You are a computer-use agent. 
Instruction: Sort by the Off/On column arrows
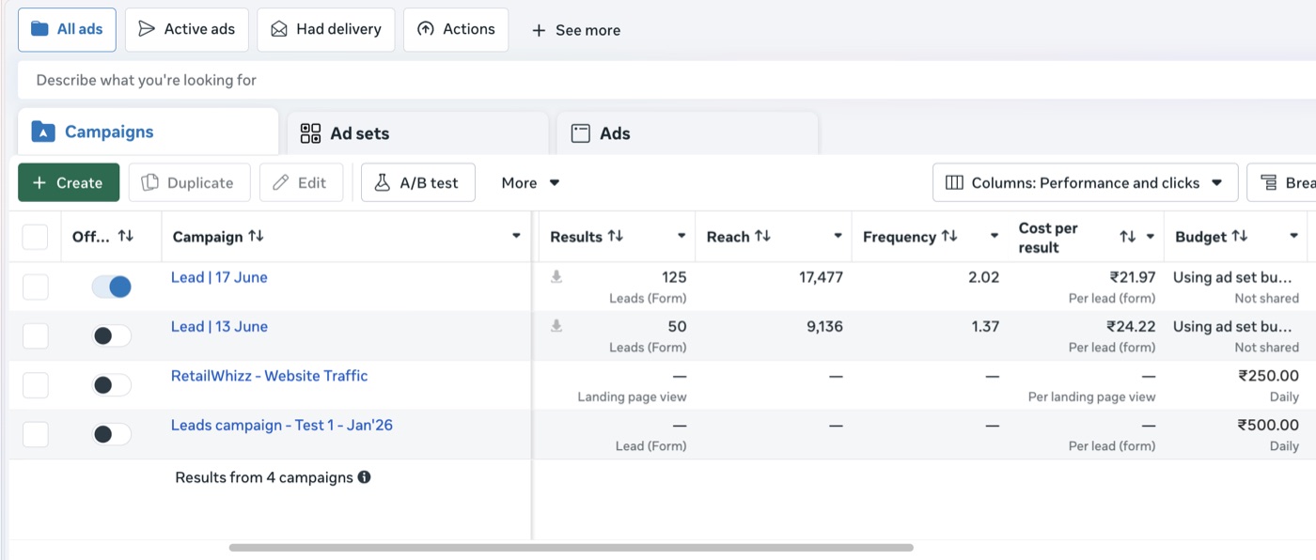pos(125,237)
